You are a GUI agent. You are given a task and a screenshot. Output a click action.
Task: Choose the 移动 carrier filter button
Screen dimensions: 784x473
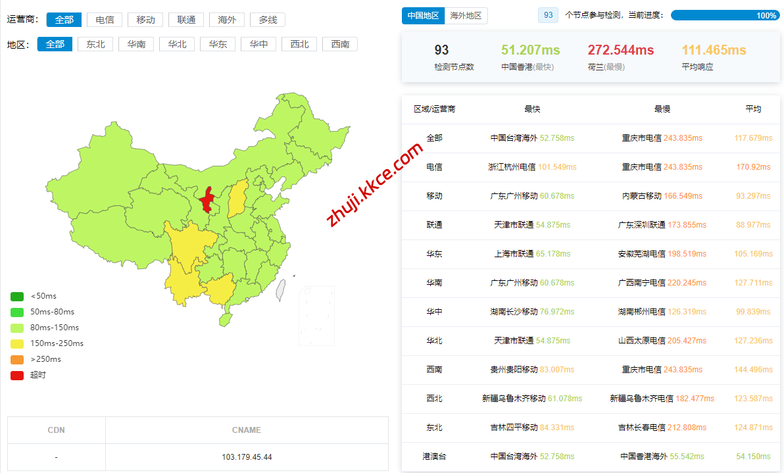click(145, 20)
